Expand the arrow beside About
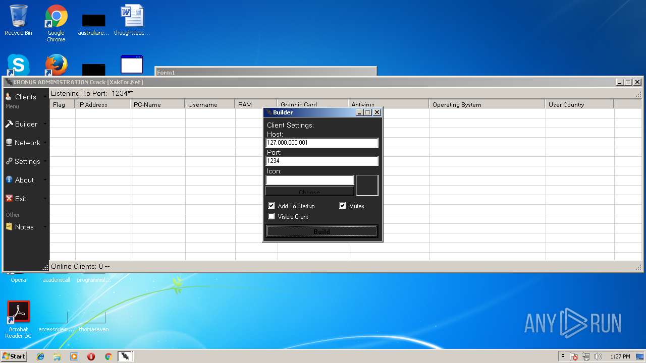The image size is (646, 363). click(x=45, y=179)
